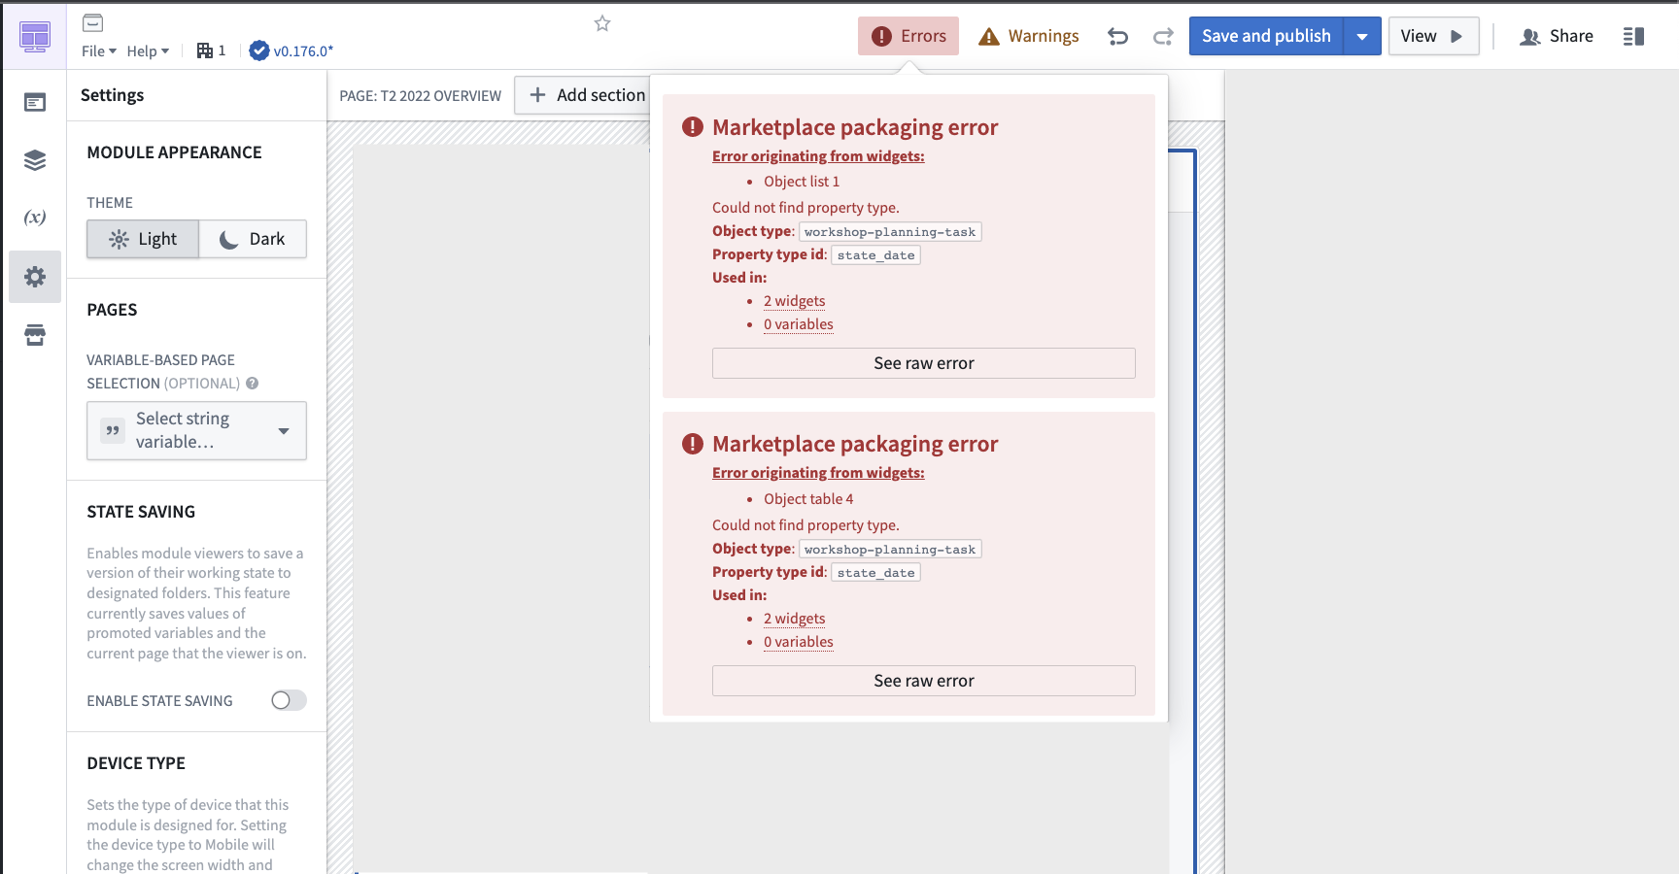Image resolution: width=1679 pixels, height=874 pixels.
Task: Click the Object table 4 widget name
Action: pyautogui.click(x=808, y=499)
